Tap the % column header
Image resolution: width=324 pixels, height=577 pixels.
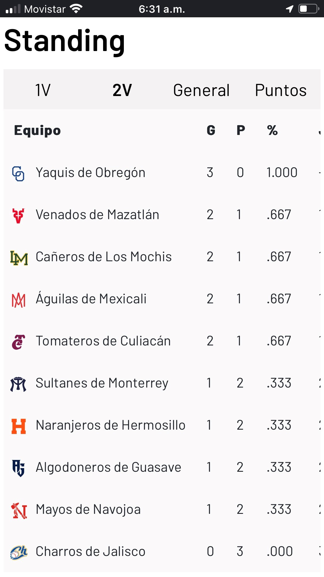tap(272, 130)
